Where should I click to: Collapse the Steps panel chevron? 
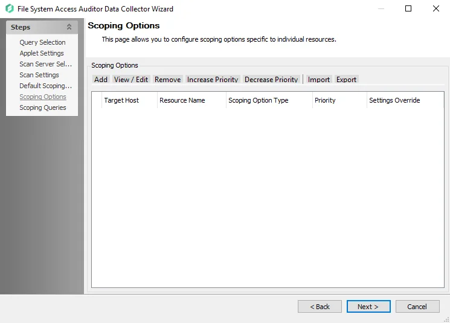tap(69, 27)
